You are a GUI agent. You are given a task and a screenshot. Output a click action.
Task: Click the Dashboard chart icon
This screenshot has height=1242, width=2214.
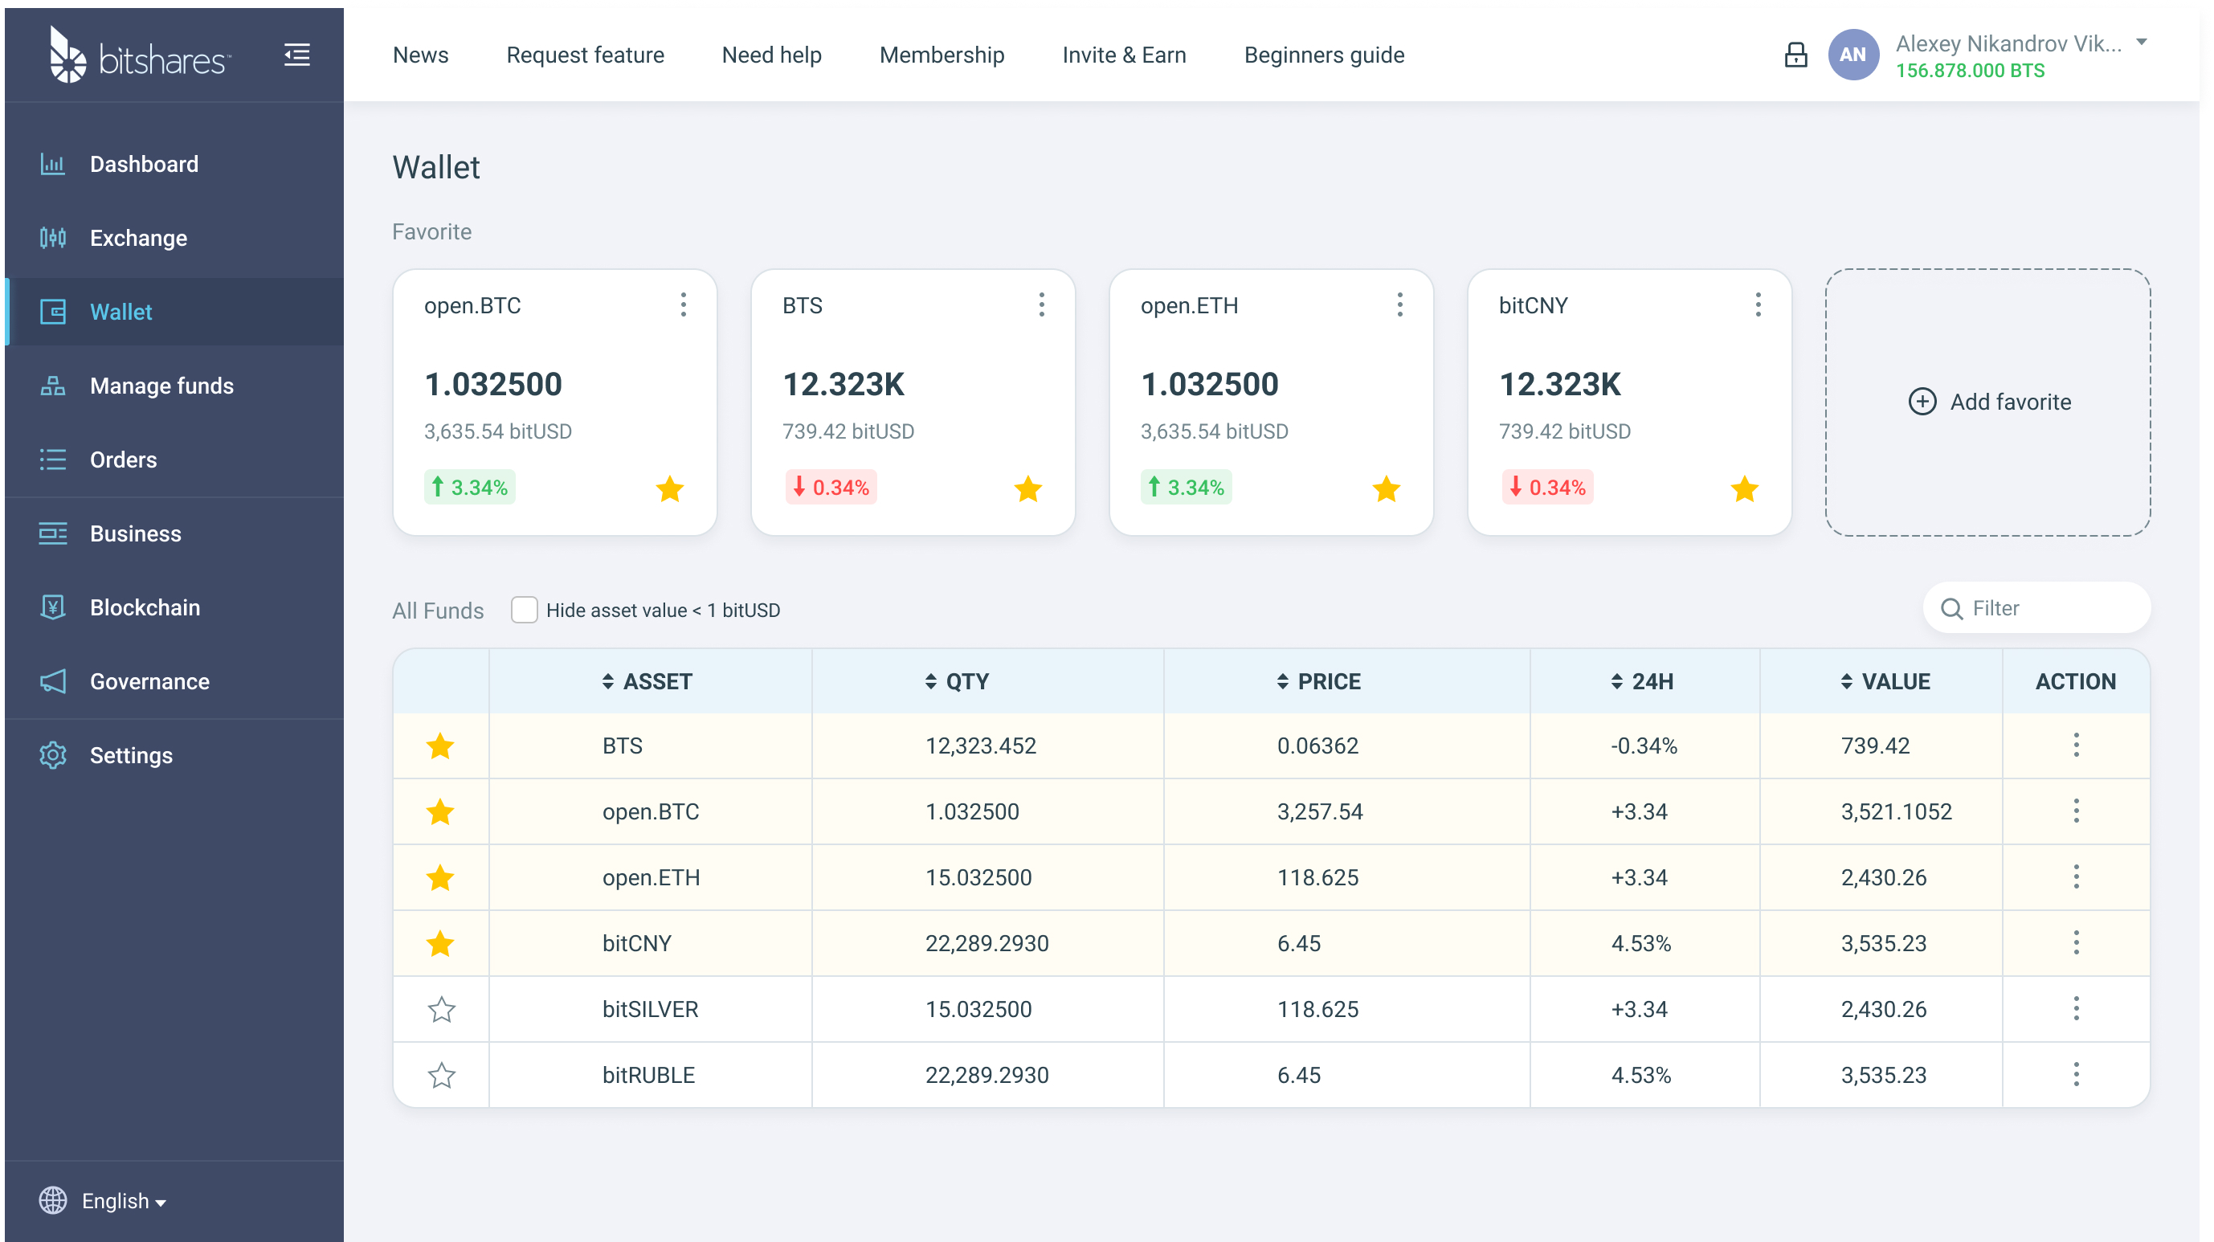pos(52,164)
